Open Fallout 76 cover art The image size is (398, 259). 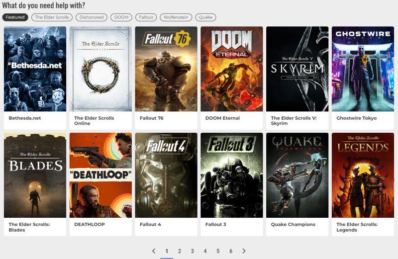pyautogui.click(x=166, y=69)
